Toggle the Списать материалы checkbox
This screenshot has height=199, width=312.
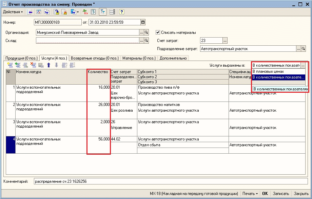(158, 32)
